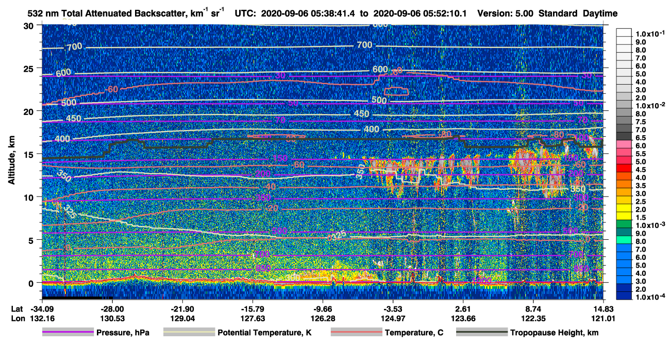Click latitude value '-34.09'

click(42, 308)
